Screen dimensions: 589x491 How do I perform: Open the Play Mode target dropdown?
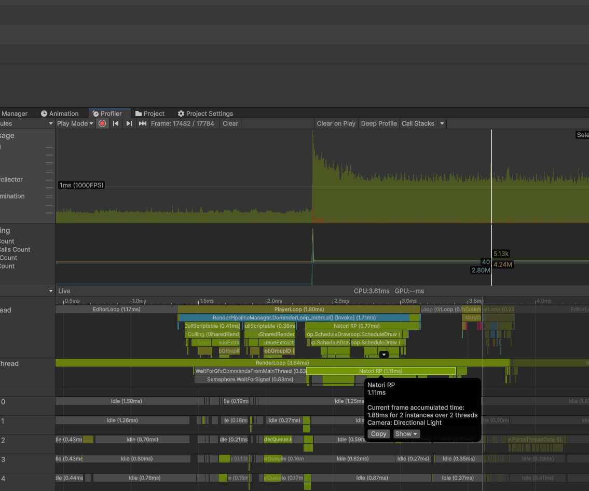(75, 123)
